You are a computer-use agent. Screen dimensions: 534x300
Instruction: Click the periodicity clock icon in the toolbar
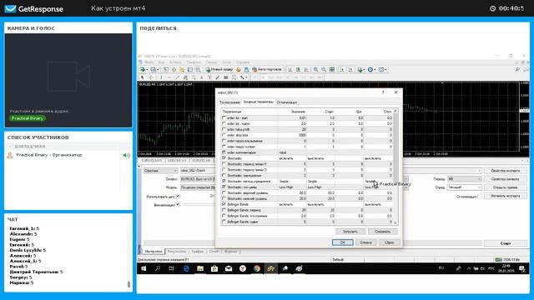pyautogui.click(x=370, y=69)
